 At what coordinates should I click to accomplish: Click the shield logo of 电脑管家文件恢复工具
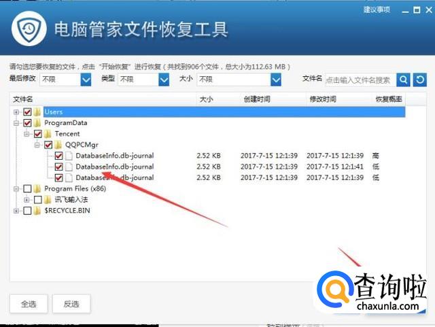point(29,29)
